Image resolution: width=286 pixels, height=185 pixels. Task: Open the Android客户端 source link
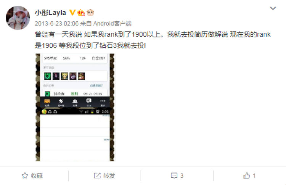112,24
